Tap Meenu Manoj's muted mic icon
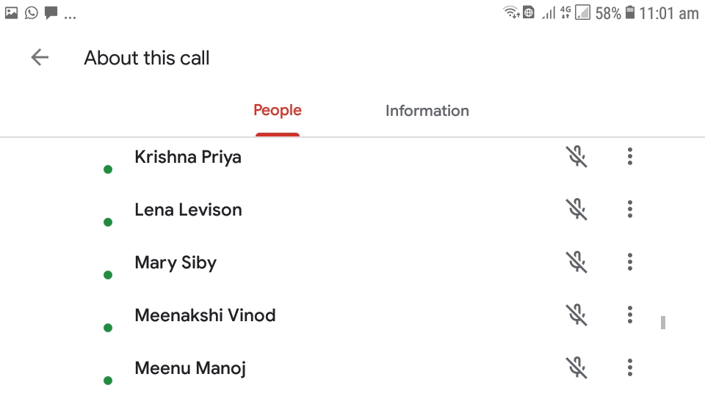Viewport: 705px width, 396px height. [x=576, y=367]
